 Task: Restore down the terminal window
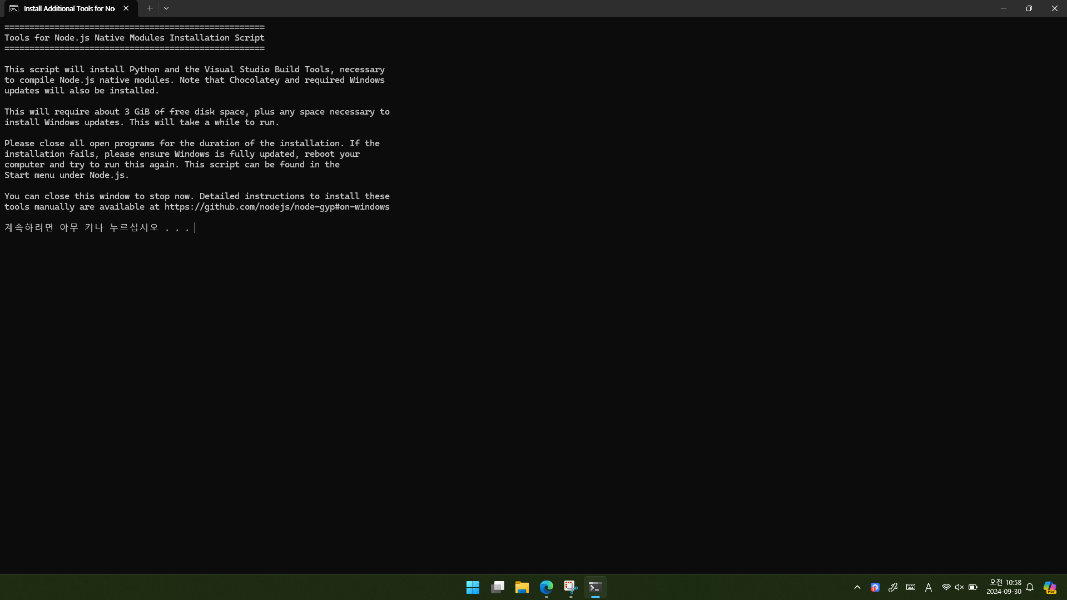pyautogui.click(x=1029, y=8)
